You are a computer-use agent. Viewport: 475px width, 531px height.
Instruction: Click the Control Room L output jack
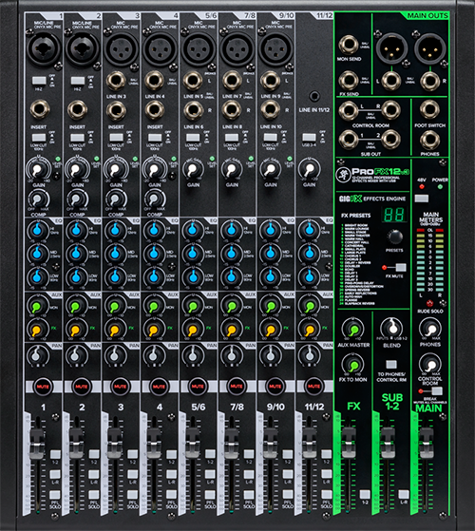[349, 110]
